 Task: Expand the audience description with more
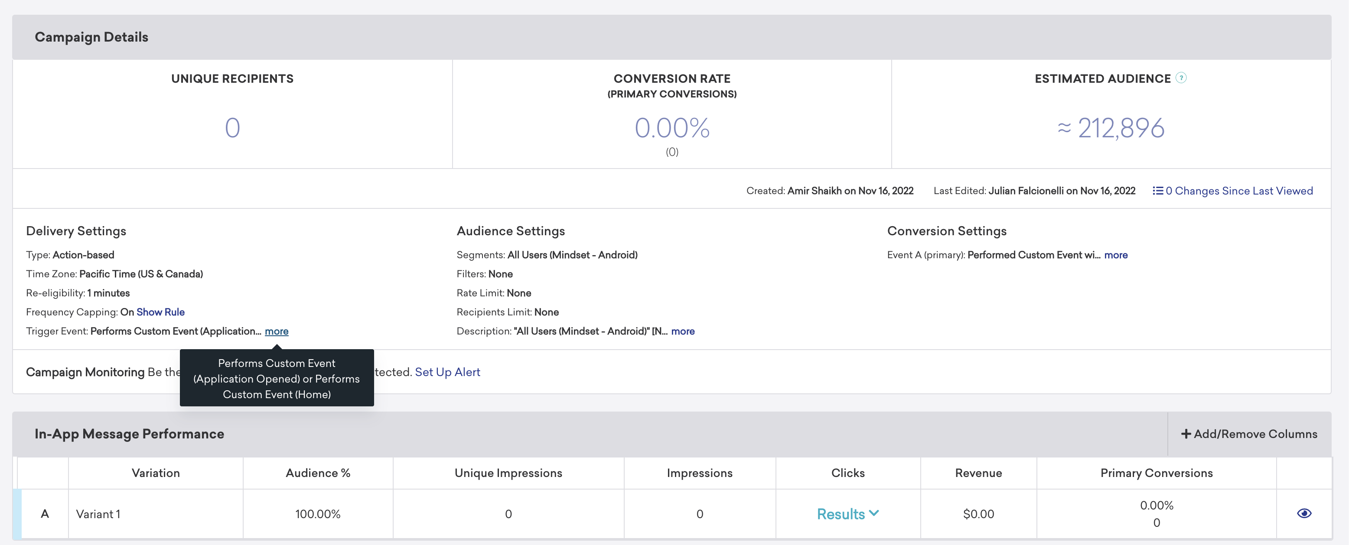[684, 331]
